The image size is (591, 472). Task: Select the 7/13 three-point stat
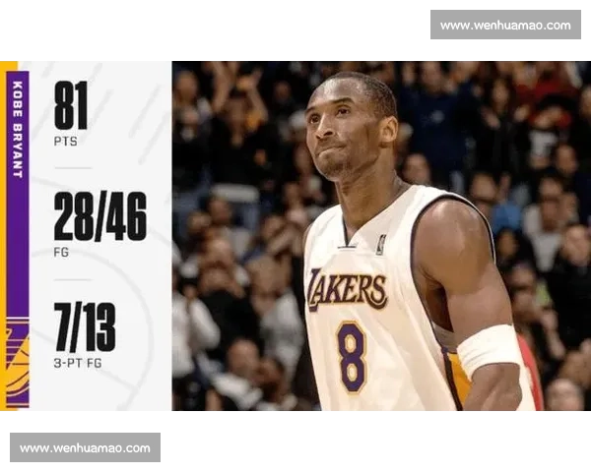[x=85, y=327]
